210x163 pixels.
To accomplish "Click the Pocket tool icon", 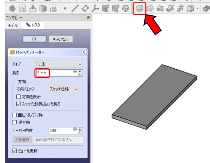I will 206,8.
